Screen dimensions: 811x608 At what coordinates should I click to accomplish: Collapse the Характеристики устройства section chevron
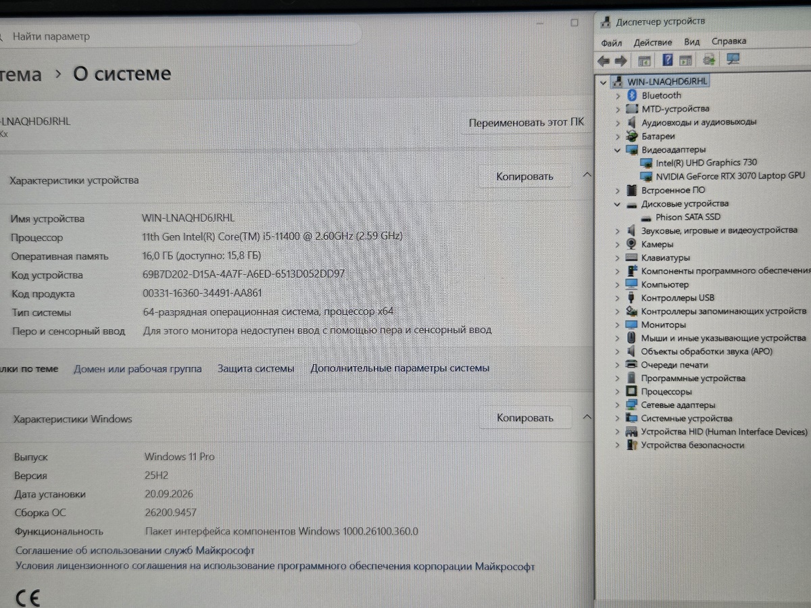coord(587,176)
